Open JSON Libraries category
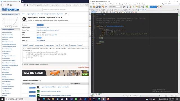This screenshot has height=101, width=180. (x=6, y=82)
